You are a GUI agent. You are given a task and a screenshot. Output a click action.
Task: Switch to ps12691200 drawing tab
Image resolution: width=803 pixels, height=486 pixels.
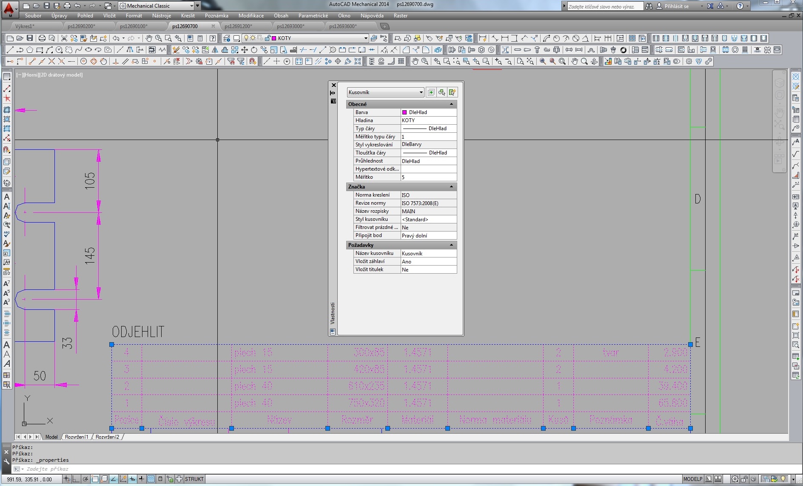239,26
